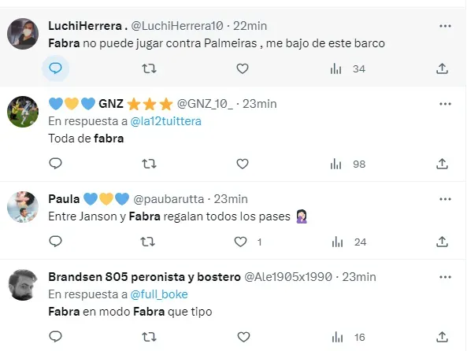View Brandsen 805's profile picture
The height and width of the screenshot is (351, 467).
(x=23, y=285)
